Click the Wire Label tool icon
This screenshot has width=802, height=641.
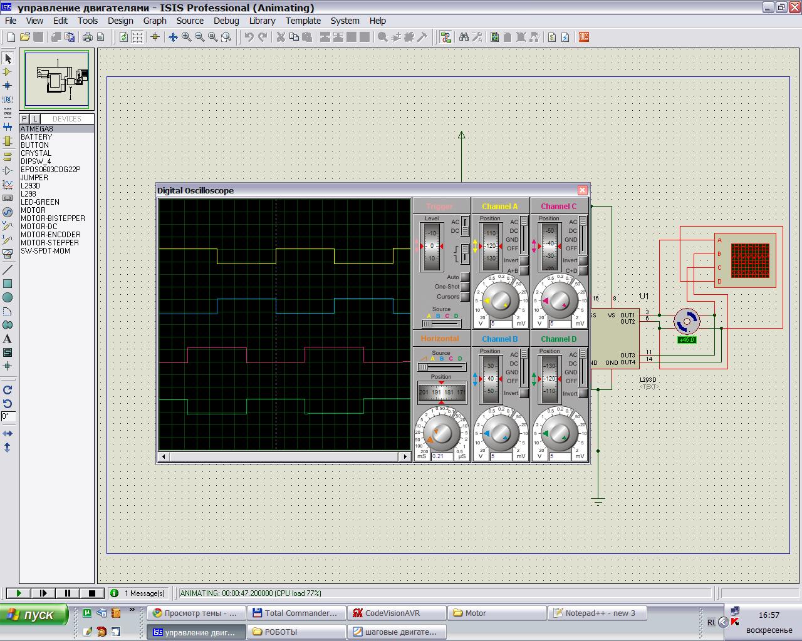click(8, 100)
